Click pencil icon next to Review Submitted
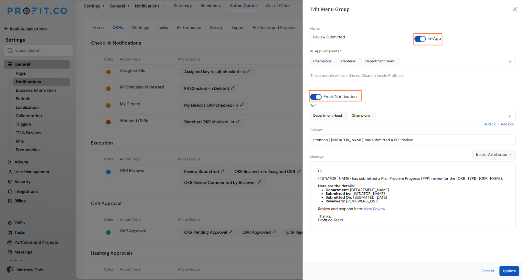Viewport: 523px width, 280px height. (x=222, y=171)
